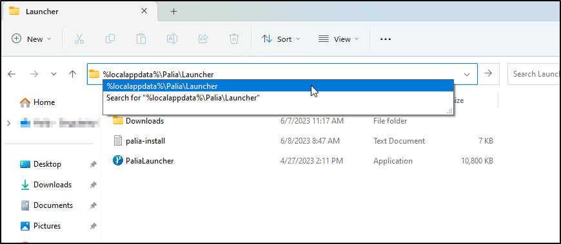561x244 pixels.
Task: Close the Launcher tab
Action: tap(144, 11)
